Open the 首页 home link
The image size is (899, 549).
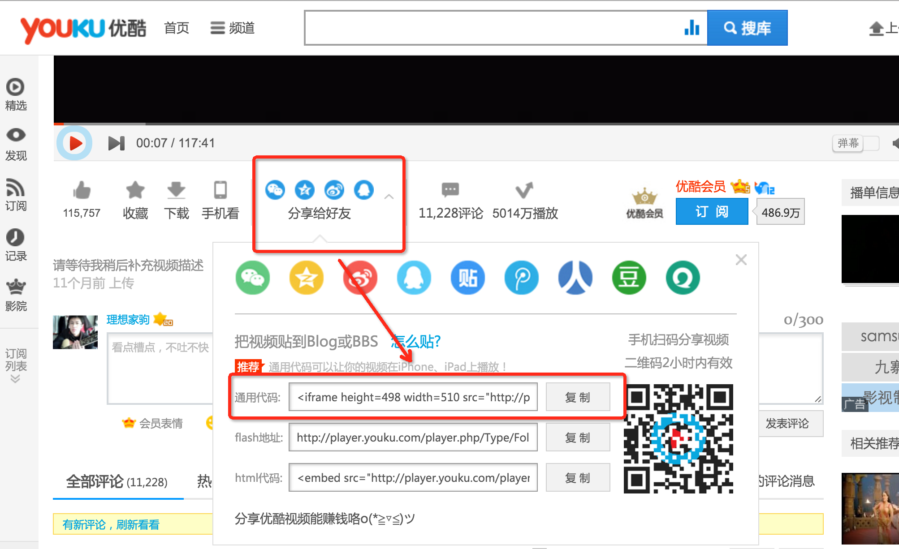point(177,28)
